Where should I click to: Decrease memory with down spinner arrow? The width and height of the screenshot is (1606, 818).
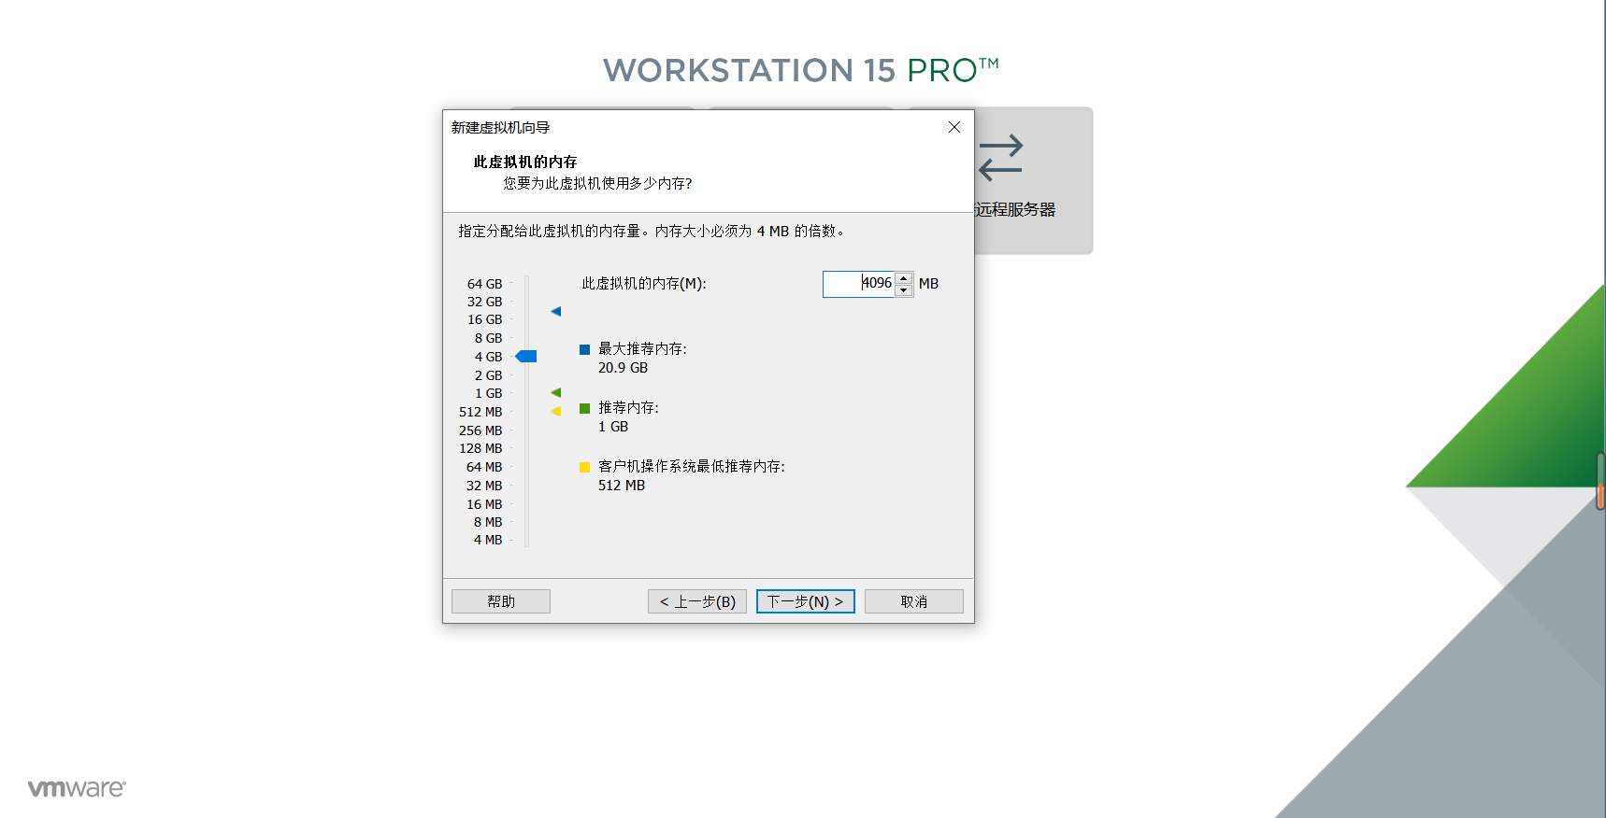(904, 290)
